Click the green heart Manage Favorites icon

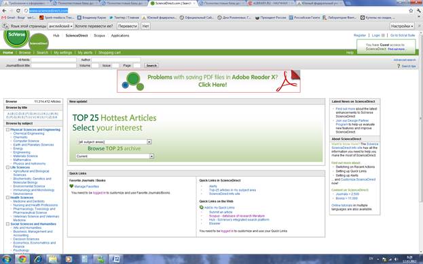pyautogui.click(x=71, y=186)
